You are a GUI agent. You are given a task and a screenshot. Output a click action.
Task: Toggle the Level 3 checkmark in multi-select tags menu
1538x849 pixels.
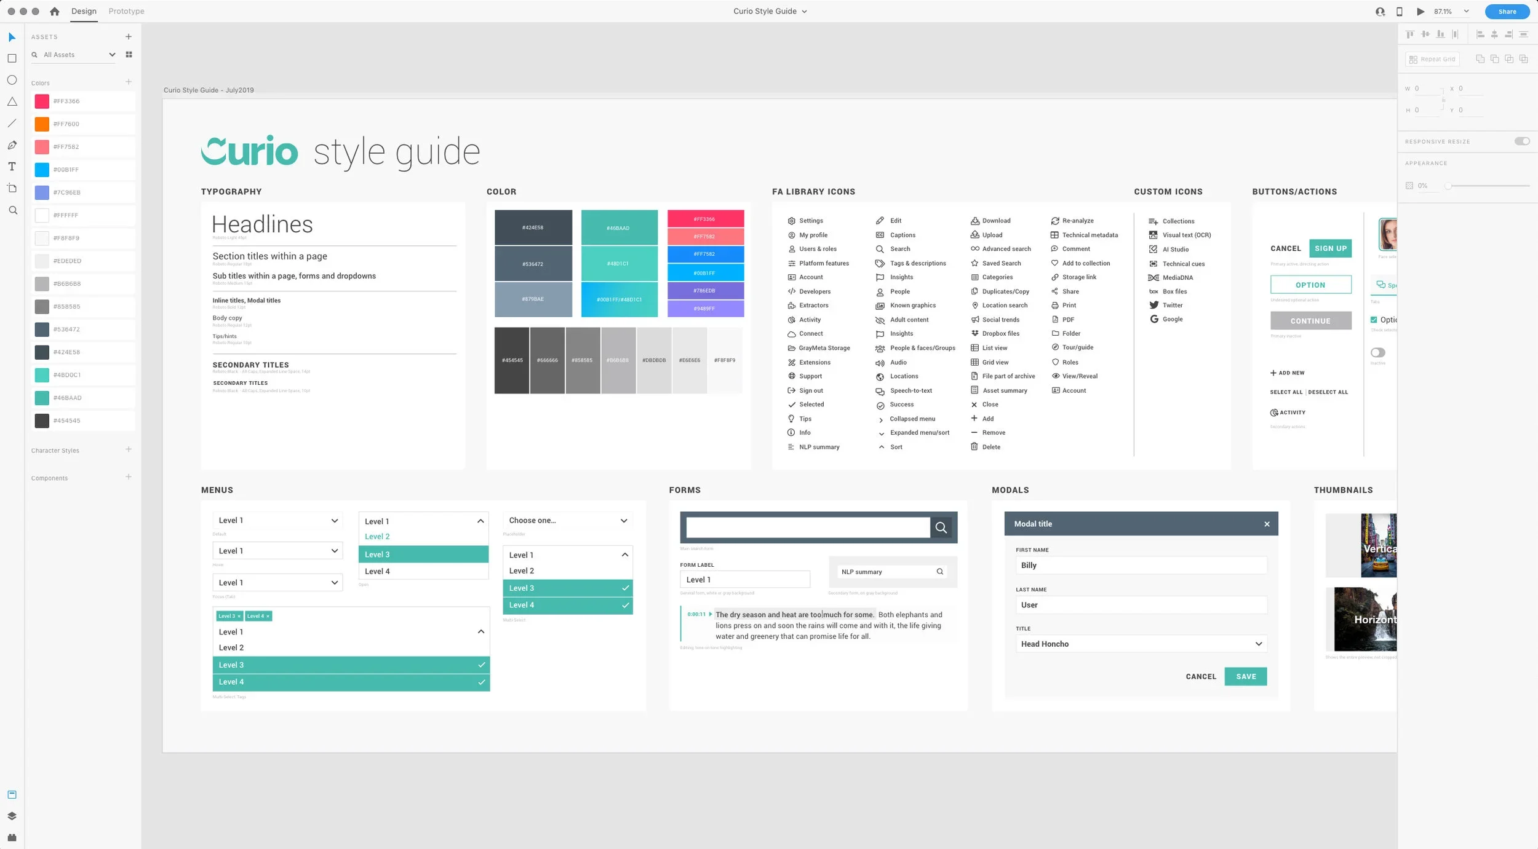tap(482, 665)
